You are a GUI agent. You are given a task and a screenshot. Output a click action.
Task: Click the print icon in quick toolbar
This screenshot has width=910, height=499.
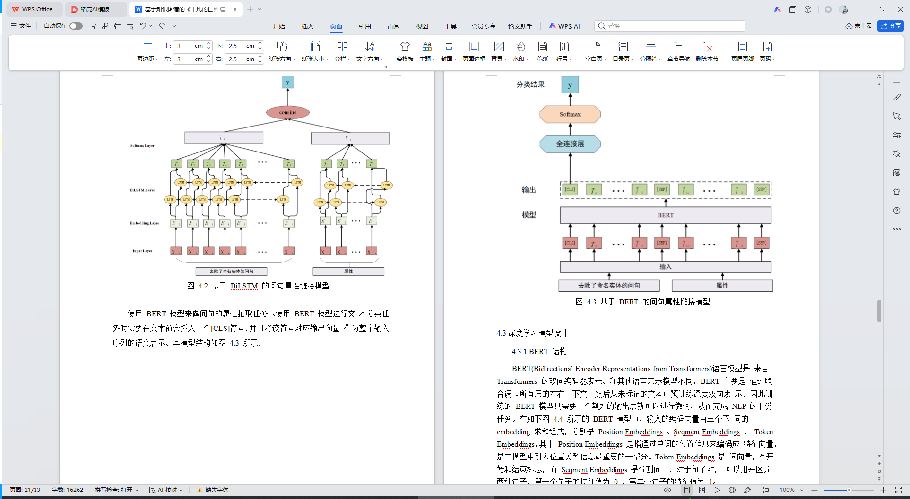click(117, 26)
